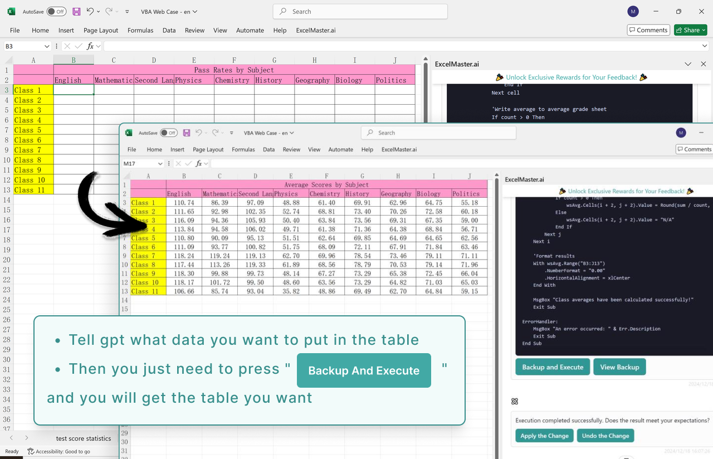Click the insert function fx icon
Screen dimensions: 713x459
(x=90, y=46)
